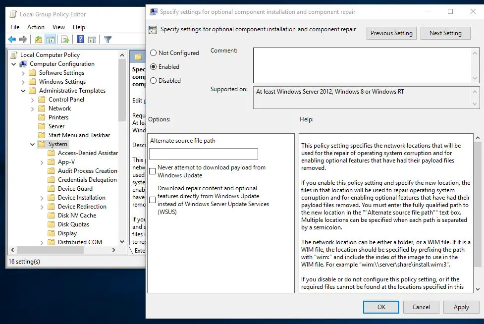The height and width of the screenshot is (324, 484).
Task: Click the Filter funnel icon
Action: click(108, 40)
